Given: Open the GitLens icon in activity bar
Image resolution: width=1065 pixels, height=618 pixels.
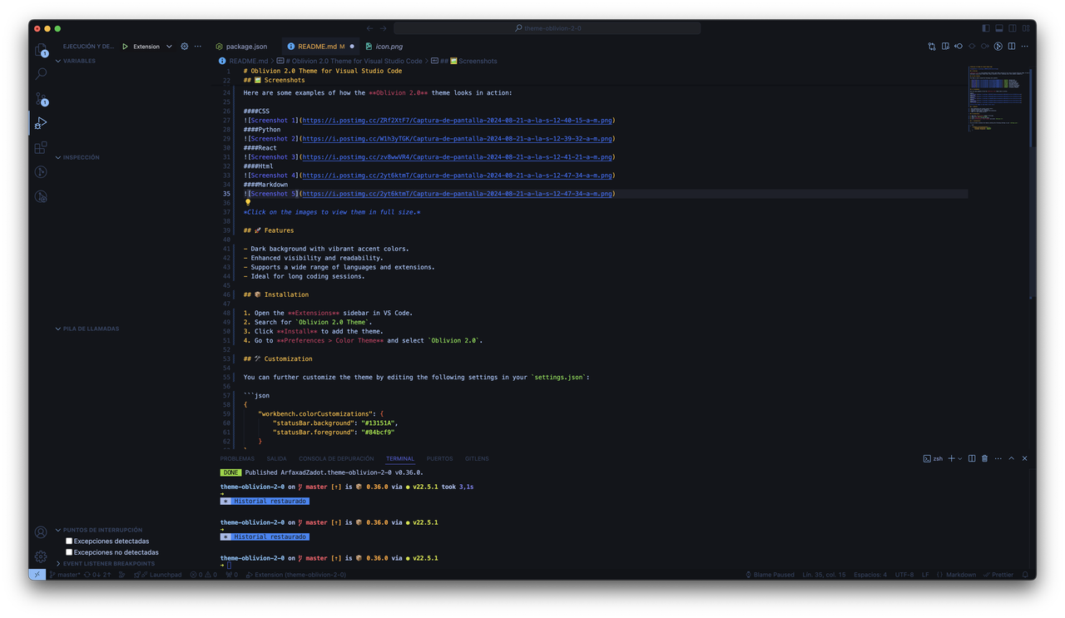Looking at the screenshot, I should (x=41, y=172).
